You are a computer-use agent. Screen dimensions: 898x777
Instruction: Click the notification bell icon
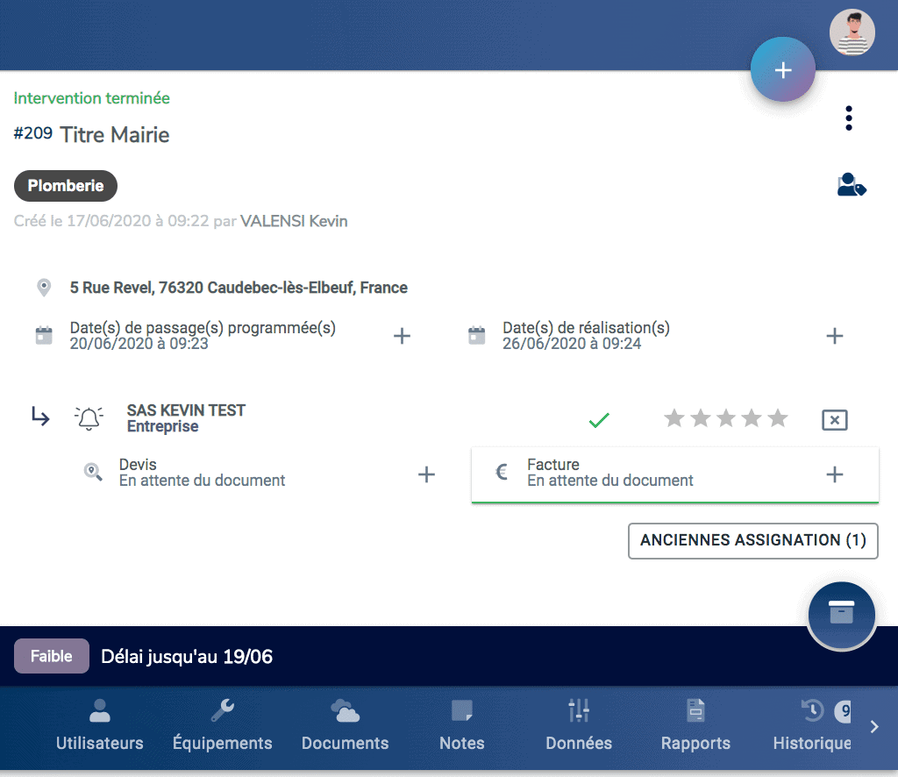pyautogui.click(x=89, y=418)
